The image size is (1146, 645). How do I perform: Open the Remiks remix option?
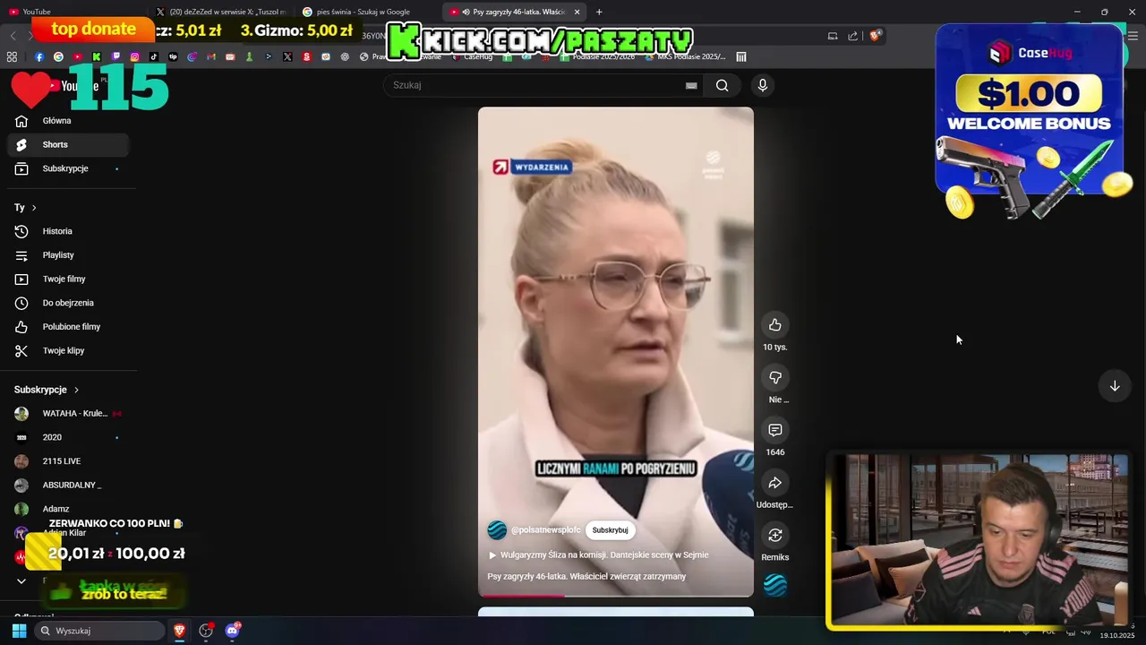click(775, 536)
